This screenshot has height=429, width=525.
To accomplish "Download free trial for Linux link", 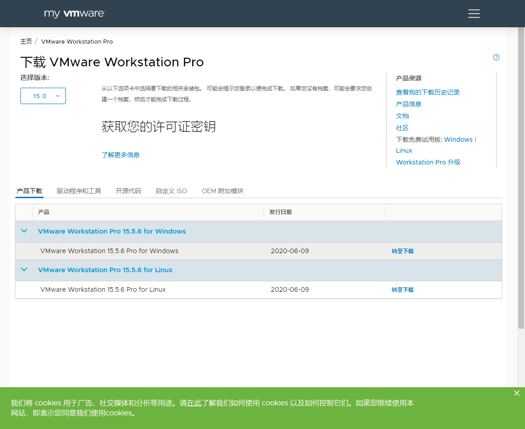I will [x=404, y=150].
